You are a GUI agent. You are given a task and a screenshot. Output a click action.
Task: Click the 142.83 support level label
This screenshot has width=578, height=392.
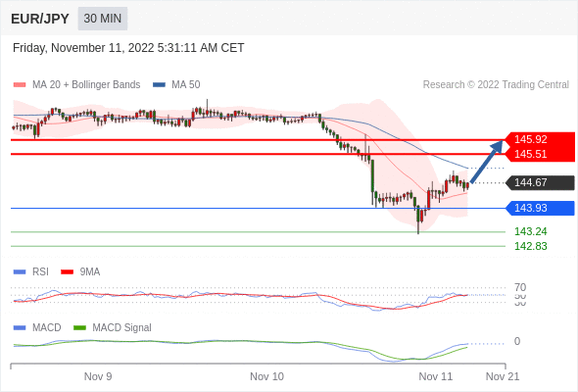[x=530, y=246]
